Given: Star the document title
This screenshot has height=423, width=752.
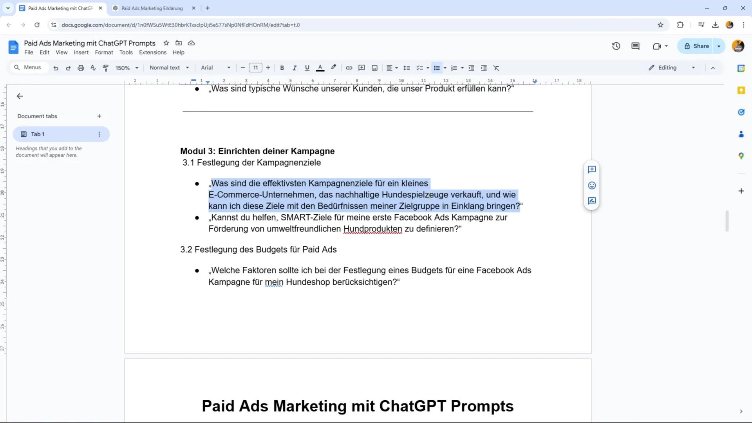Looking at the screenshot, I should pyautogui.click(x=166, y=43).
